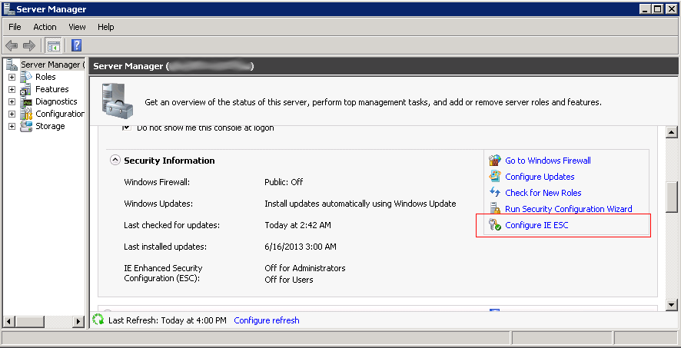Click the Windows Firewall globe icon

click(x=495, y=161)
